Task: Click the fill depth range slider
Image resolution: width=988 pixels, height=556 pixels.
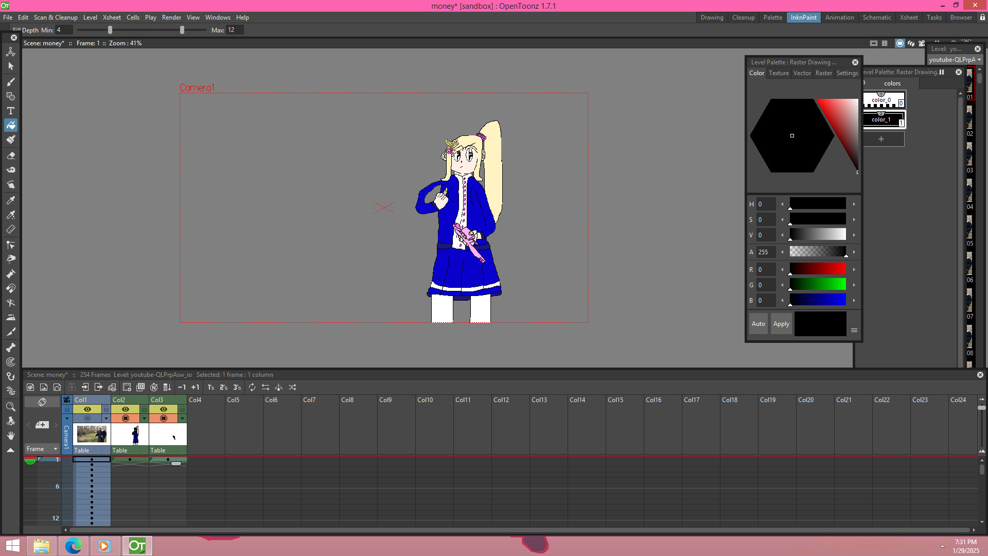Action: click(x=142, y=30)
